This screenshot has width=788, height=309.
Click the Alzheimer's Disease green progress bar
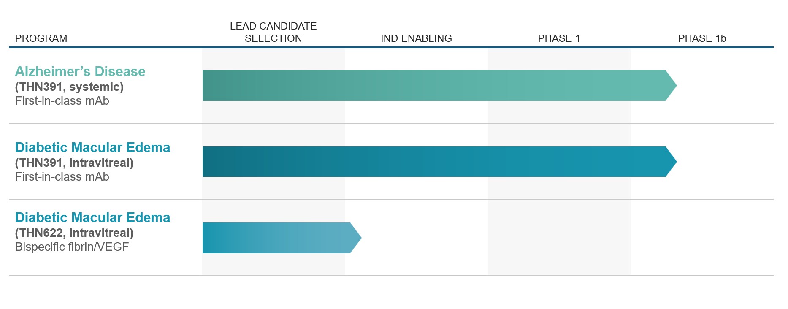[x=439, y=85]
